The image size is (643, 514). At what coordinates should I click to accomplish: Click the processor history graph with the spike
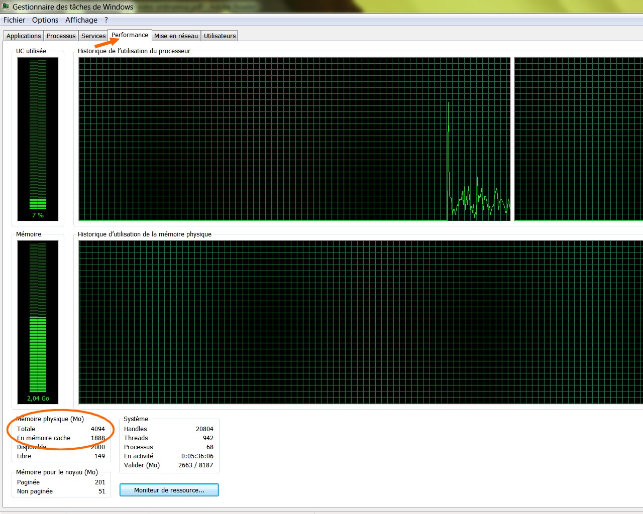click(294, 139)
